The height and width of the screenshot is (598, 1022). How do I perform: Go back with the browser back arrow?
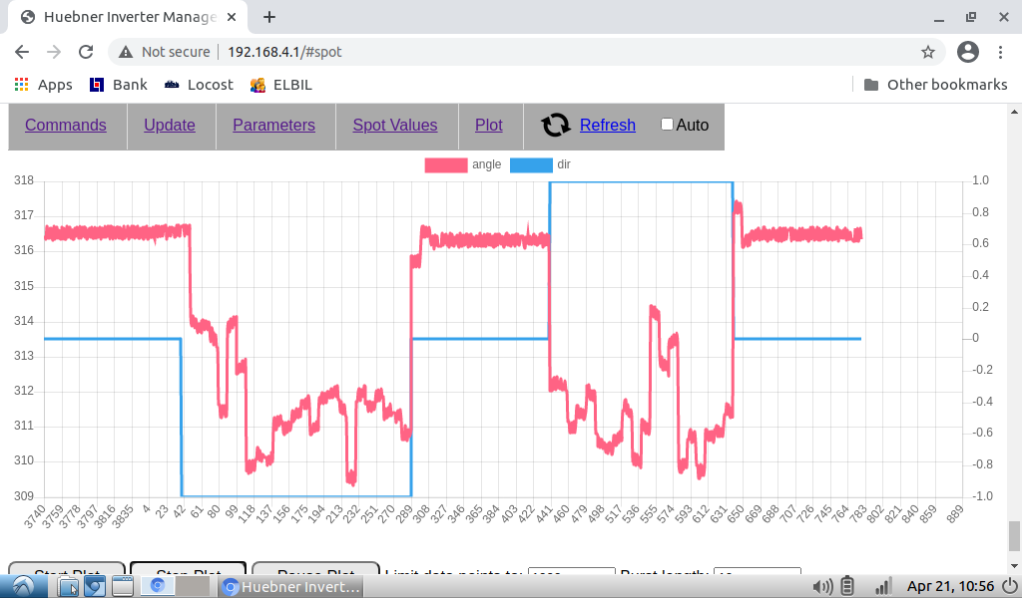tap(22, 52)
